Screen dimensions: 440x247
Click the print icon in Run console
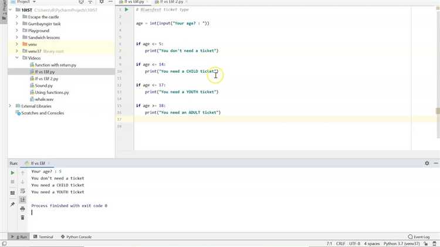click(x=22, y=208)
